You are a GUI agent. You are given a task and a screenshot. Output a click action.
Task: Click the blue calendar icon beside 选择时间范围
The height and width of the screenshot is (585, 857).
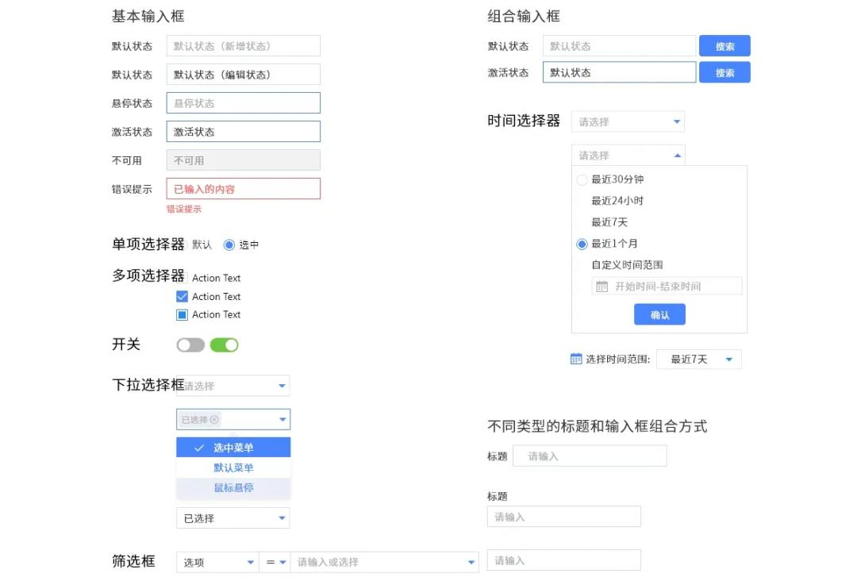coord(576,359)
